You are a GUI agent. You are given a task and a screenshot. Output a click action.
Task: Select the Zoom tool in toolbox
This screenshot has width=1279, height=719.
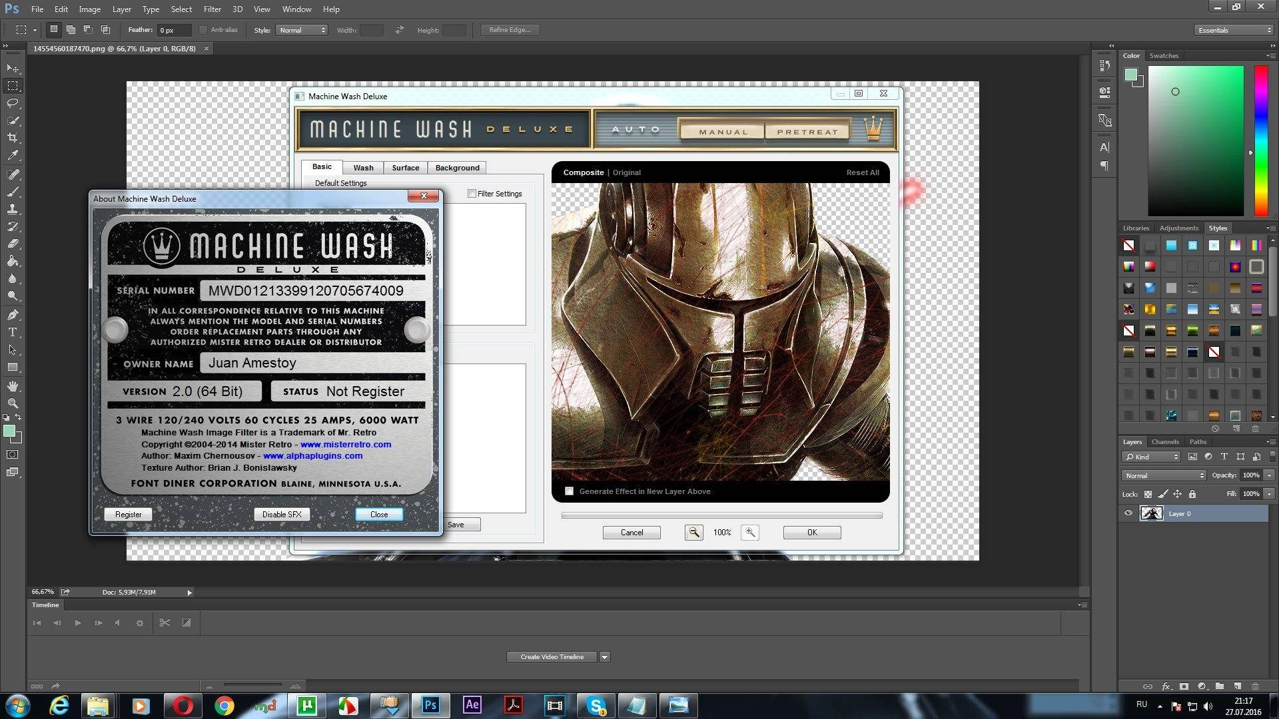pos(13,403)
